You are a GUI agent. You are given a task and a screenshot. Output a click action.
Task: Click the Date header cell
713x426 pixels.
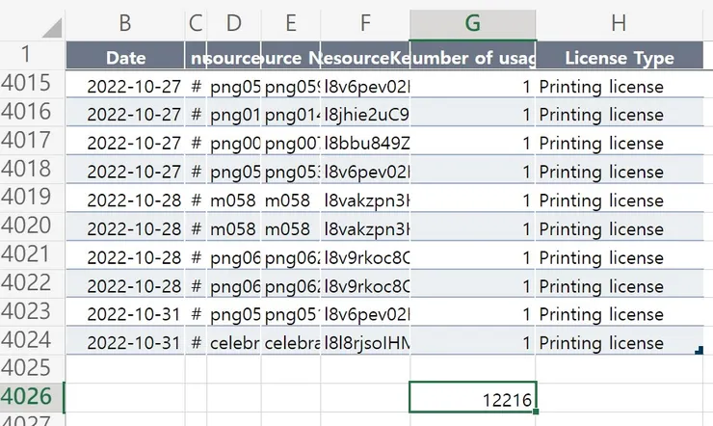[x=125, y=58]
